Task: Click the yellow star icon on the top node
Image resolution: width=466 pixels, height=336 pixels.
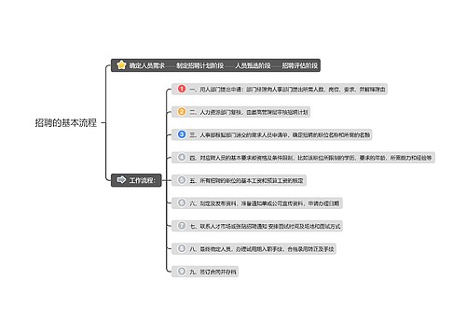Action: coord(121,65)
